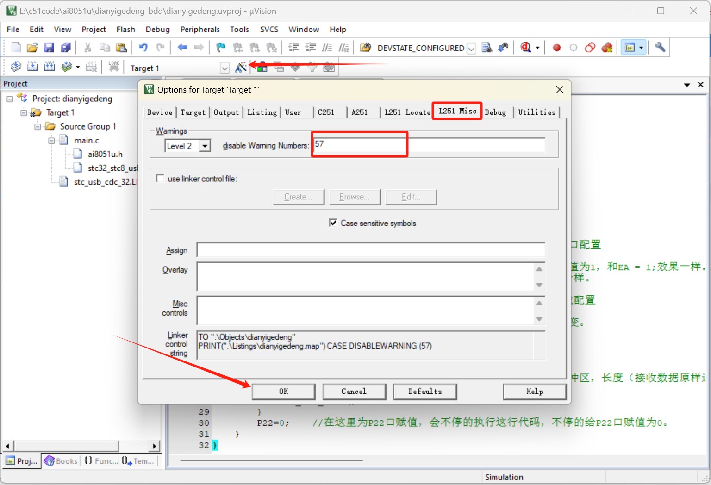711x485 pixels.
Task: Open the Configuration wrench icon
Action: tap(661, 47)
